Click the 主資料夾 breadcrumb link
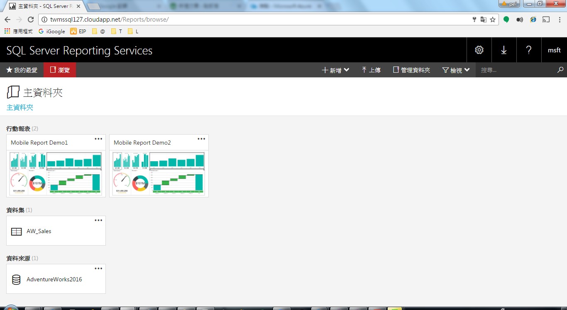This screenshot has height=310, width=567. click(x=20, y=107)
